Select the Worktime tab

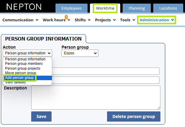point(105,8)
